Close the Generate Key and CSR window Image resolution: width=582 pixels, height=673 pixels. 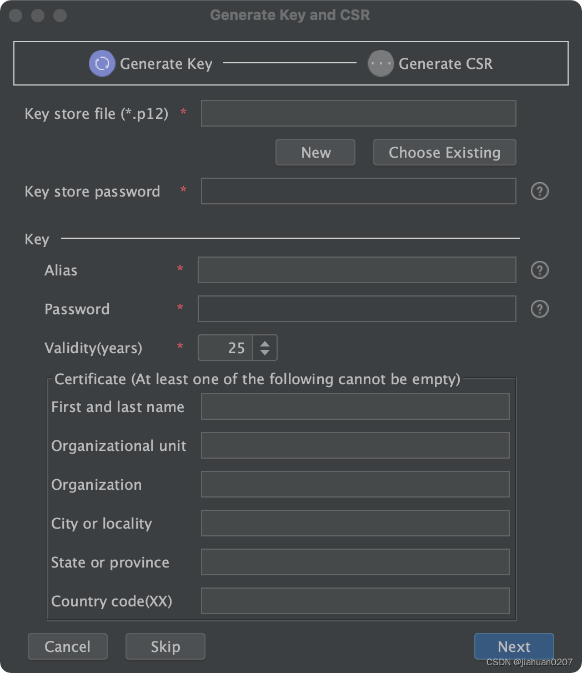click(16, 15)
